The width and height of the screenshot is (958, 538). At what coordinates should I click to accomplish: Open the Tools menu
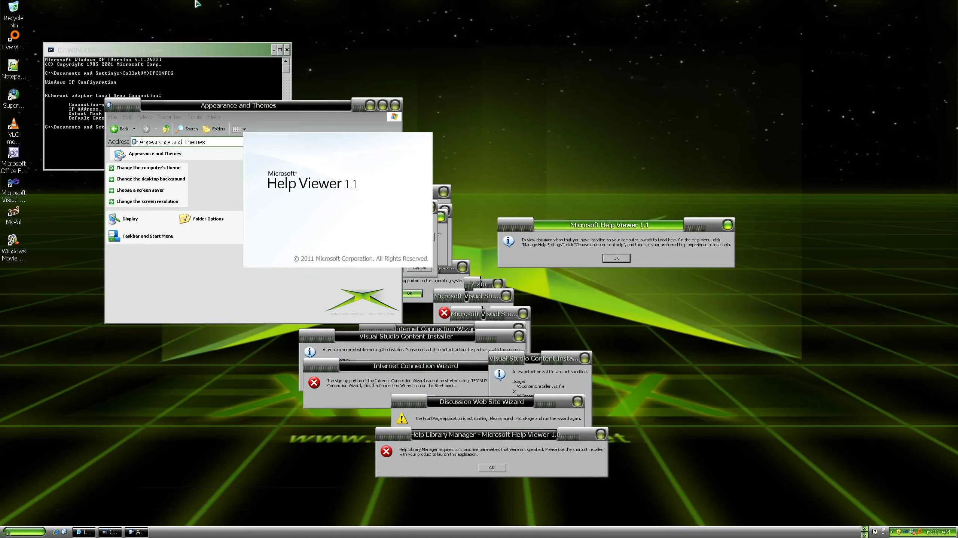click(x=194, y=117)
